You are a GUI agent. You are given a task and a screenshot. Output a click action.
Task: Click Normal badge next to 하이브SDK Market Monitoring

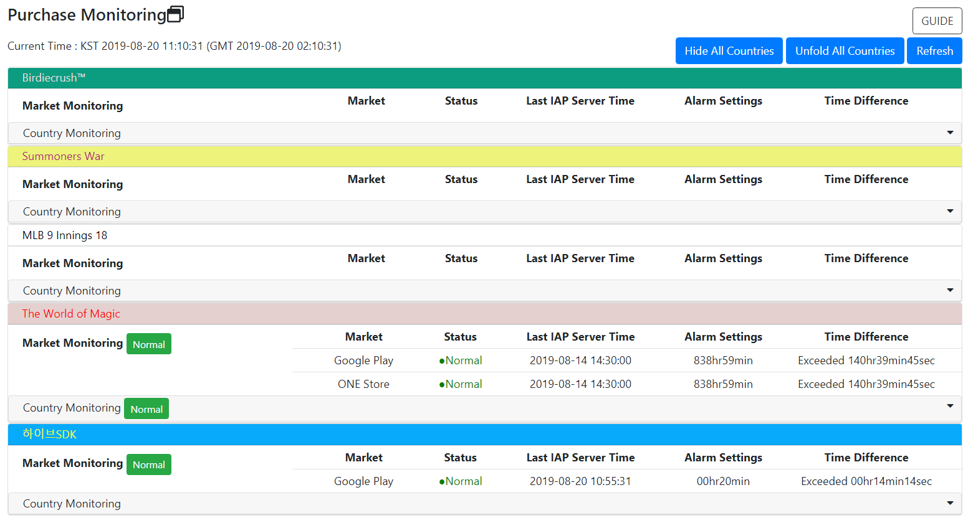point(149,464)
